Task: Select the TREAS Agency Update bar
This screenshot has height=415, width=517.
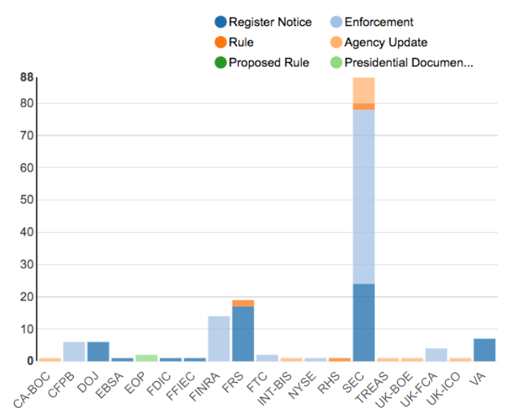Action: click(x=388, y=359)
